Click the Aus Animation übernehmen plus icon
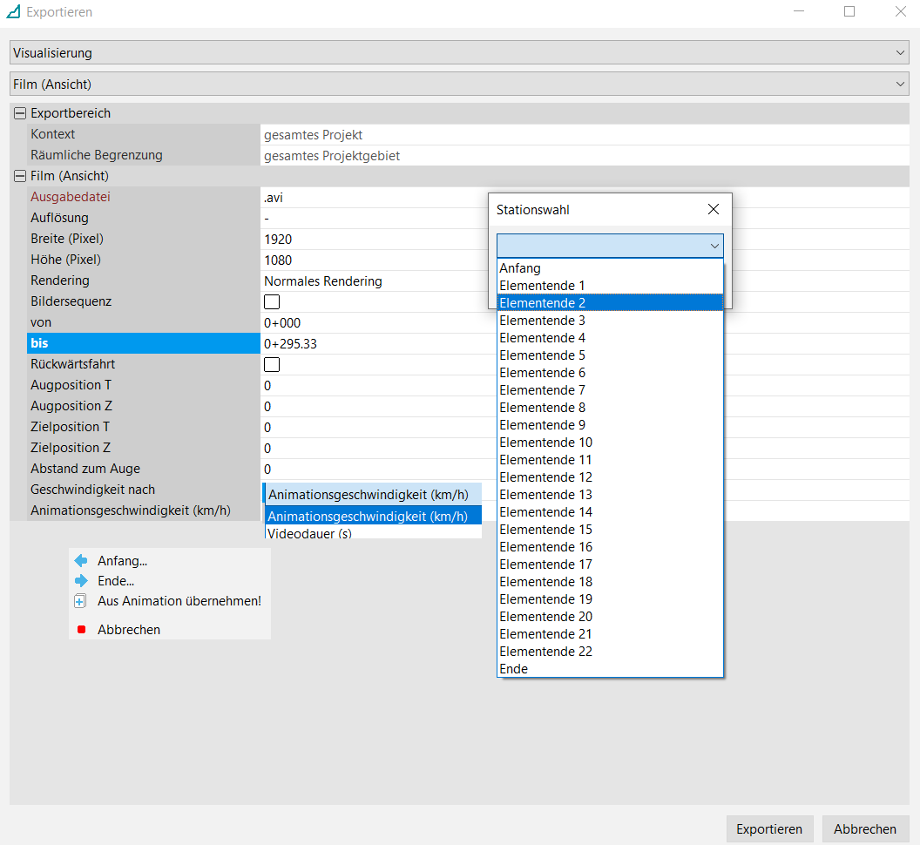920x845 pixels. (x=80, y=601)
